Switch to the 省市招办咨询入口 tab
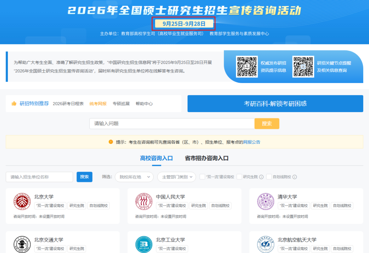Screen dimensions: 369x253 point(207,158)
